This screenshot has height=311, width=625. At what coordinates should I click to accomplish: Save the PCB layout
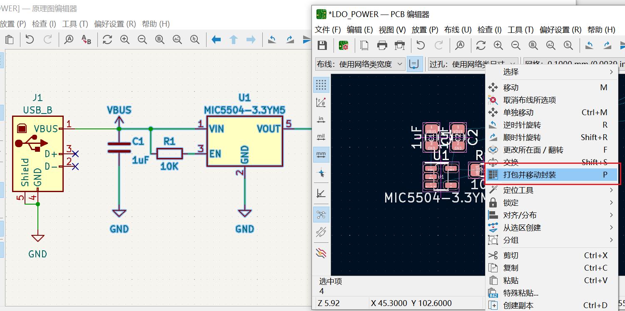pos(322,46)
